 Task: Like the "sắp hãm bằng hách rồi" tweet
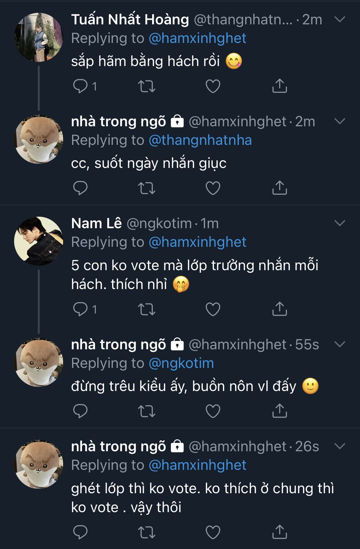click(x=213, y=86)
